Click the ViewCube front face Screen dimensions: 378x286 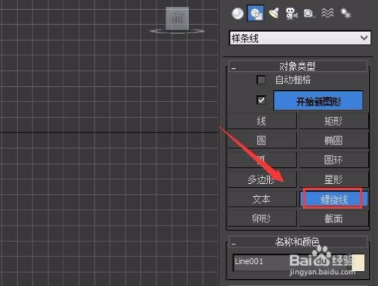(178, 19)
